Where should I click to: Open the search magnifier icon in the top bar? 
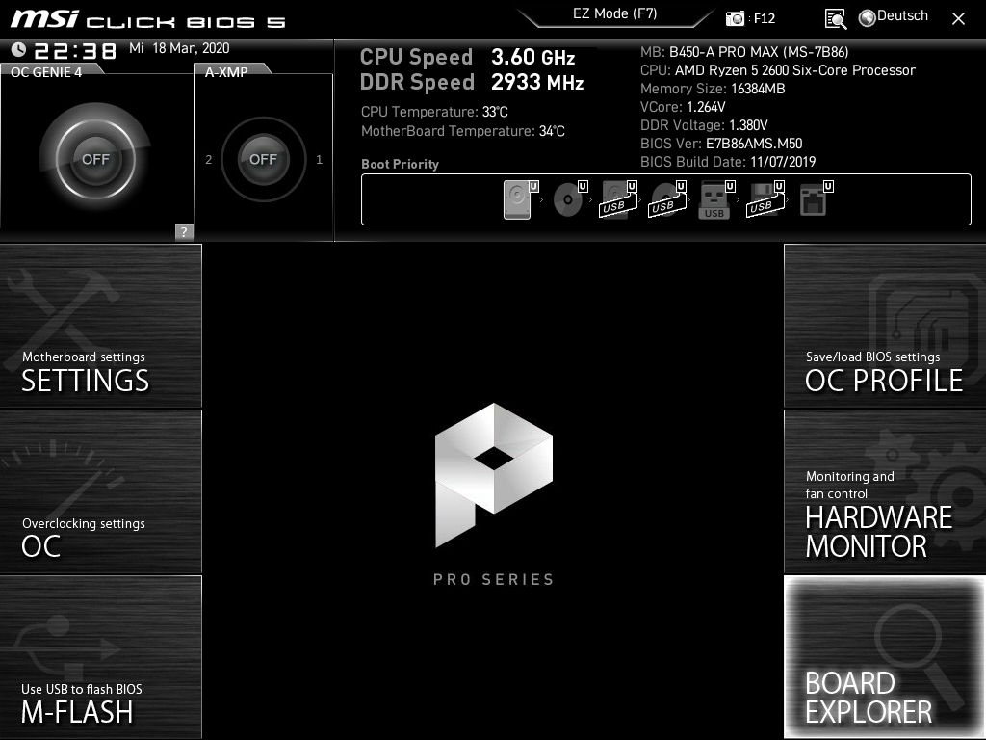(836, 19)
